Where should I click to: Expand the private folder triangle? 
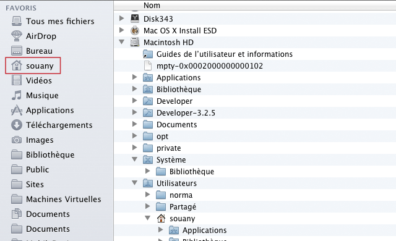(135, 148)
